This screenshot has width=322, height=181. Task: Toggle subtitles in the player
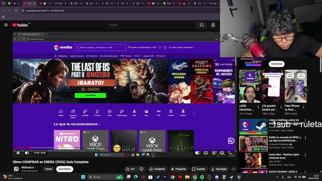(x=206, y=153)
